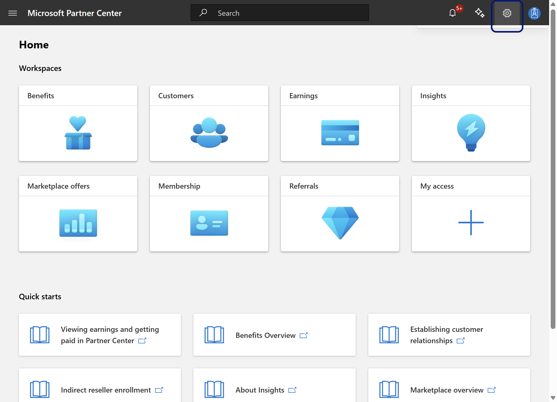Click the My access card title
The height and width of the screenshot is (402, 557).
(437, 186)
